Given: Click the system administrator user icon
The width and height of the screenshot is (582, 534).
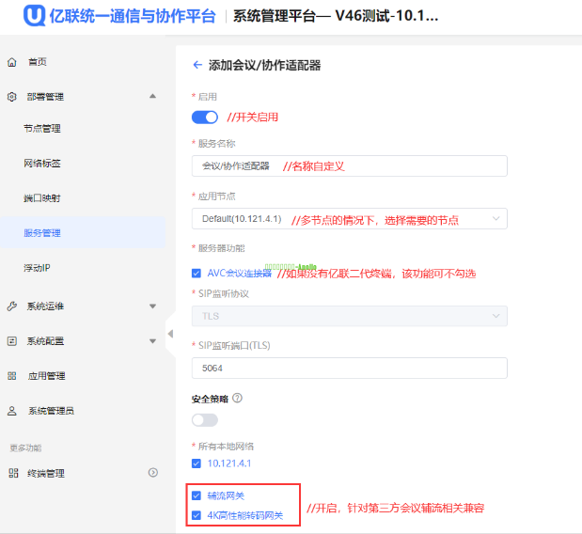Looking at the screenshot, I should point(12,411).
